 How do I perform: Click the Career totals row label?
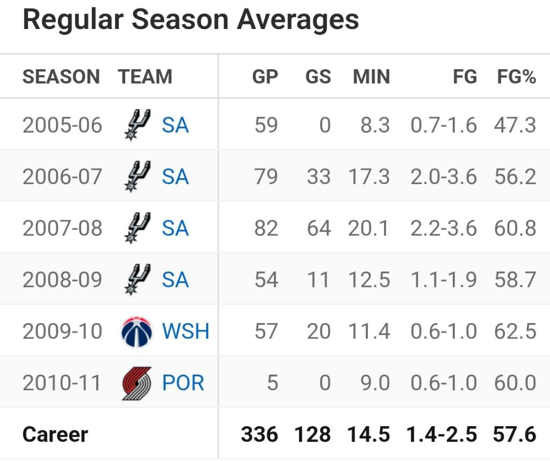coord(55,434)
